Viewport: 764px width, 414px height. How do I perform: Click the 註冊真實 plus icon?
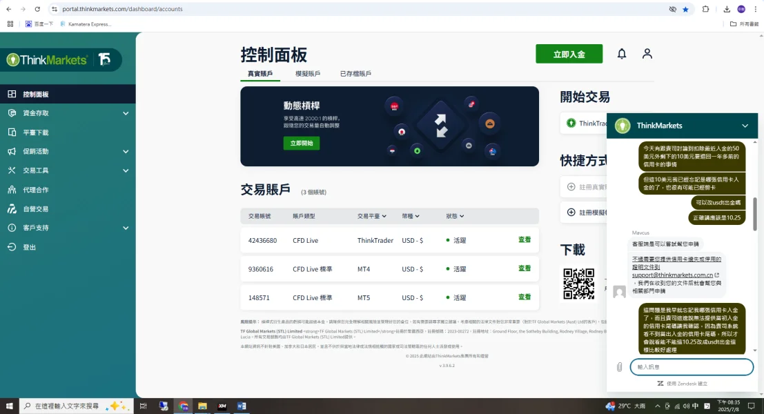point(571,186)
